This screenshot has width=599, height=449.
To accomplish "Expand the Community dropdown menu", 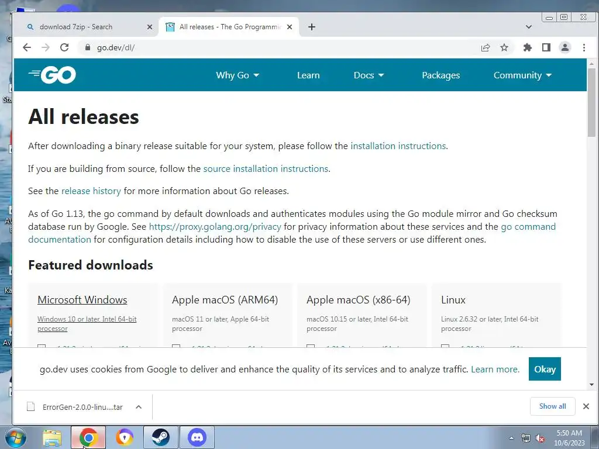I will pos(522,75).
